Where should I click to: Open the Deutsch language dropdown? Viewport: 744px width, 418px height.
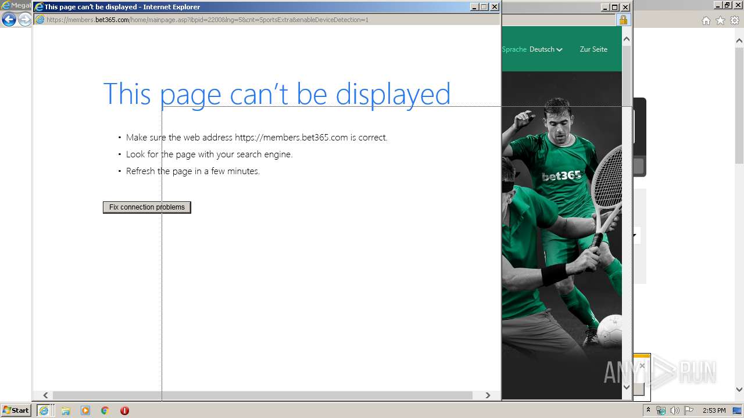pos(546,49)
